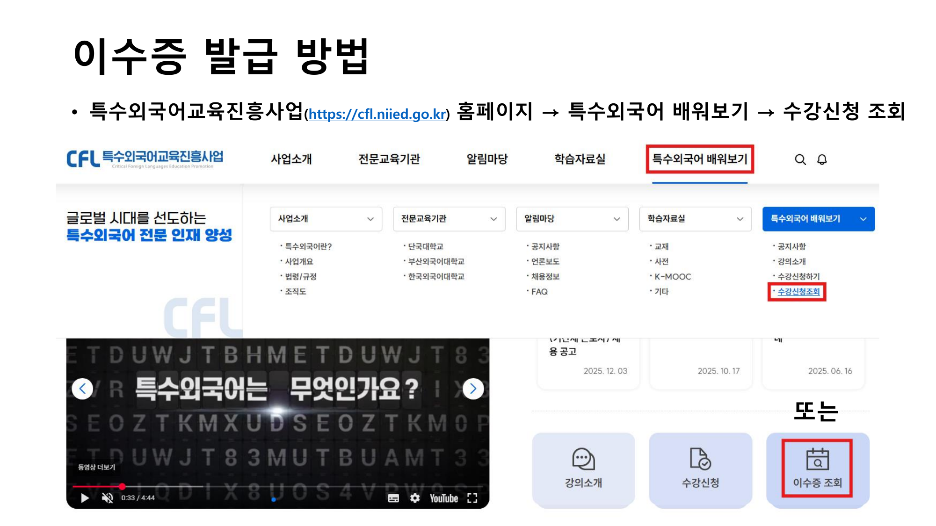Open the cfl.niied.go.kr hyperlink
The image size is (936, 526).
pyautogui.click(x=377, y=114)
